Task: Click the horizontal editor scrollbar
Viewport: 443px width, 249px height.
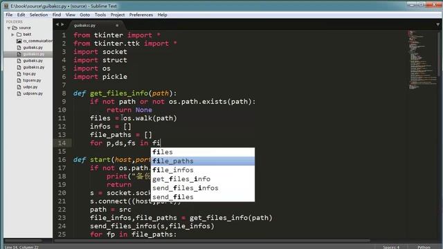Action: click(x=212, y=241)
